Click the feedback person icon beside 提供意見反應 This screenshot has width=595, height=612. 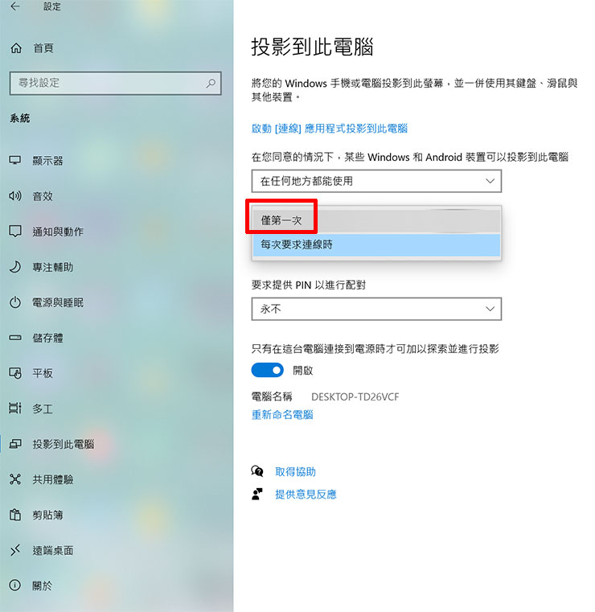(257, 494)
